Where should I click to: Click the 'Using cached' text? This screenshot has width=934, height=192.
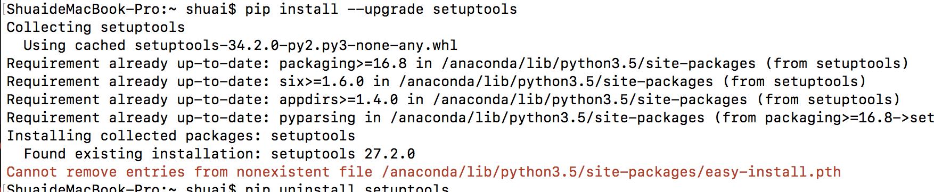[75, 46]
